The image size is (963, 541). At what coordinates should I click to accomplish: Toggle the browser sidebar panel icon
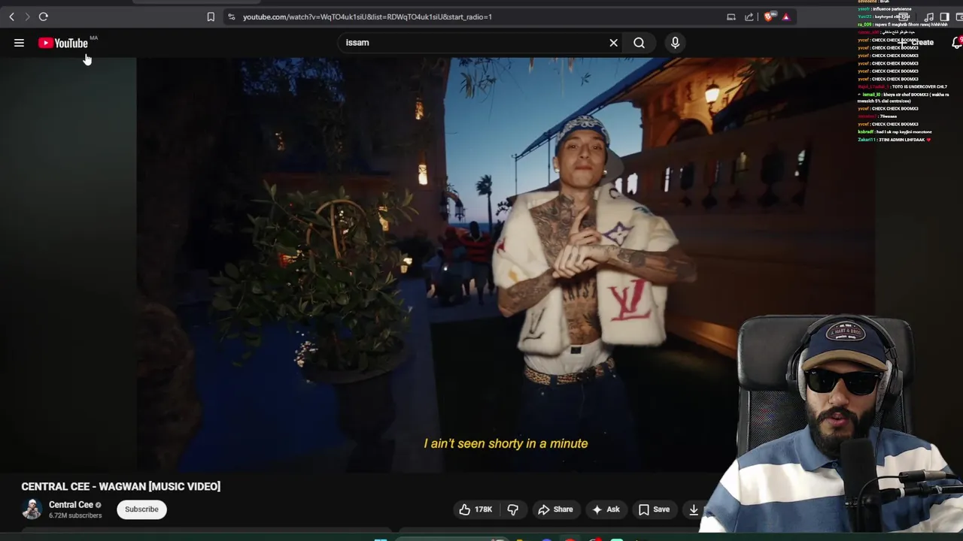[x=944, y=17]
